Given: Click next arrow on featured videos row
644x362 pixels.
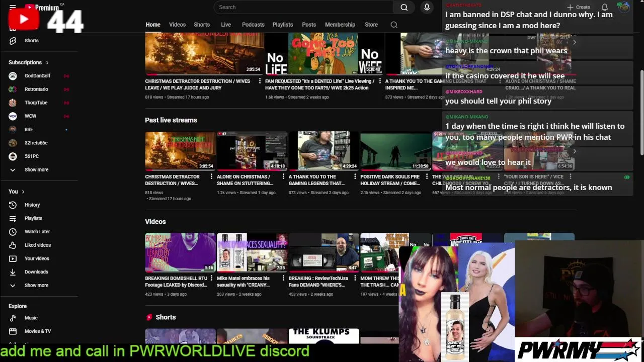Looking at the screenshot, I should (x=574, y=42).
